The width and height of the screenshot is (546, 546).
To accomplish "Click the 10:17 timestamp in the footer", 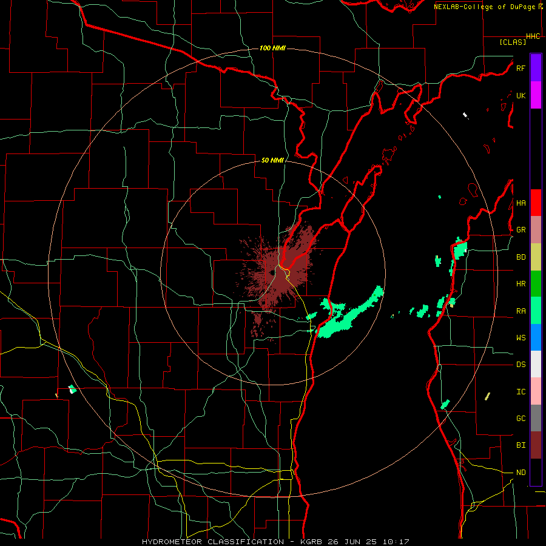I will tap(396, 542).
